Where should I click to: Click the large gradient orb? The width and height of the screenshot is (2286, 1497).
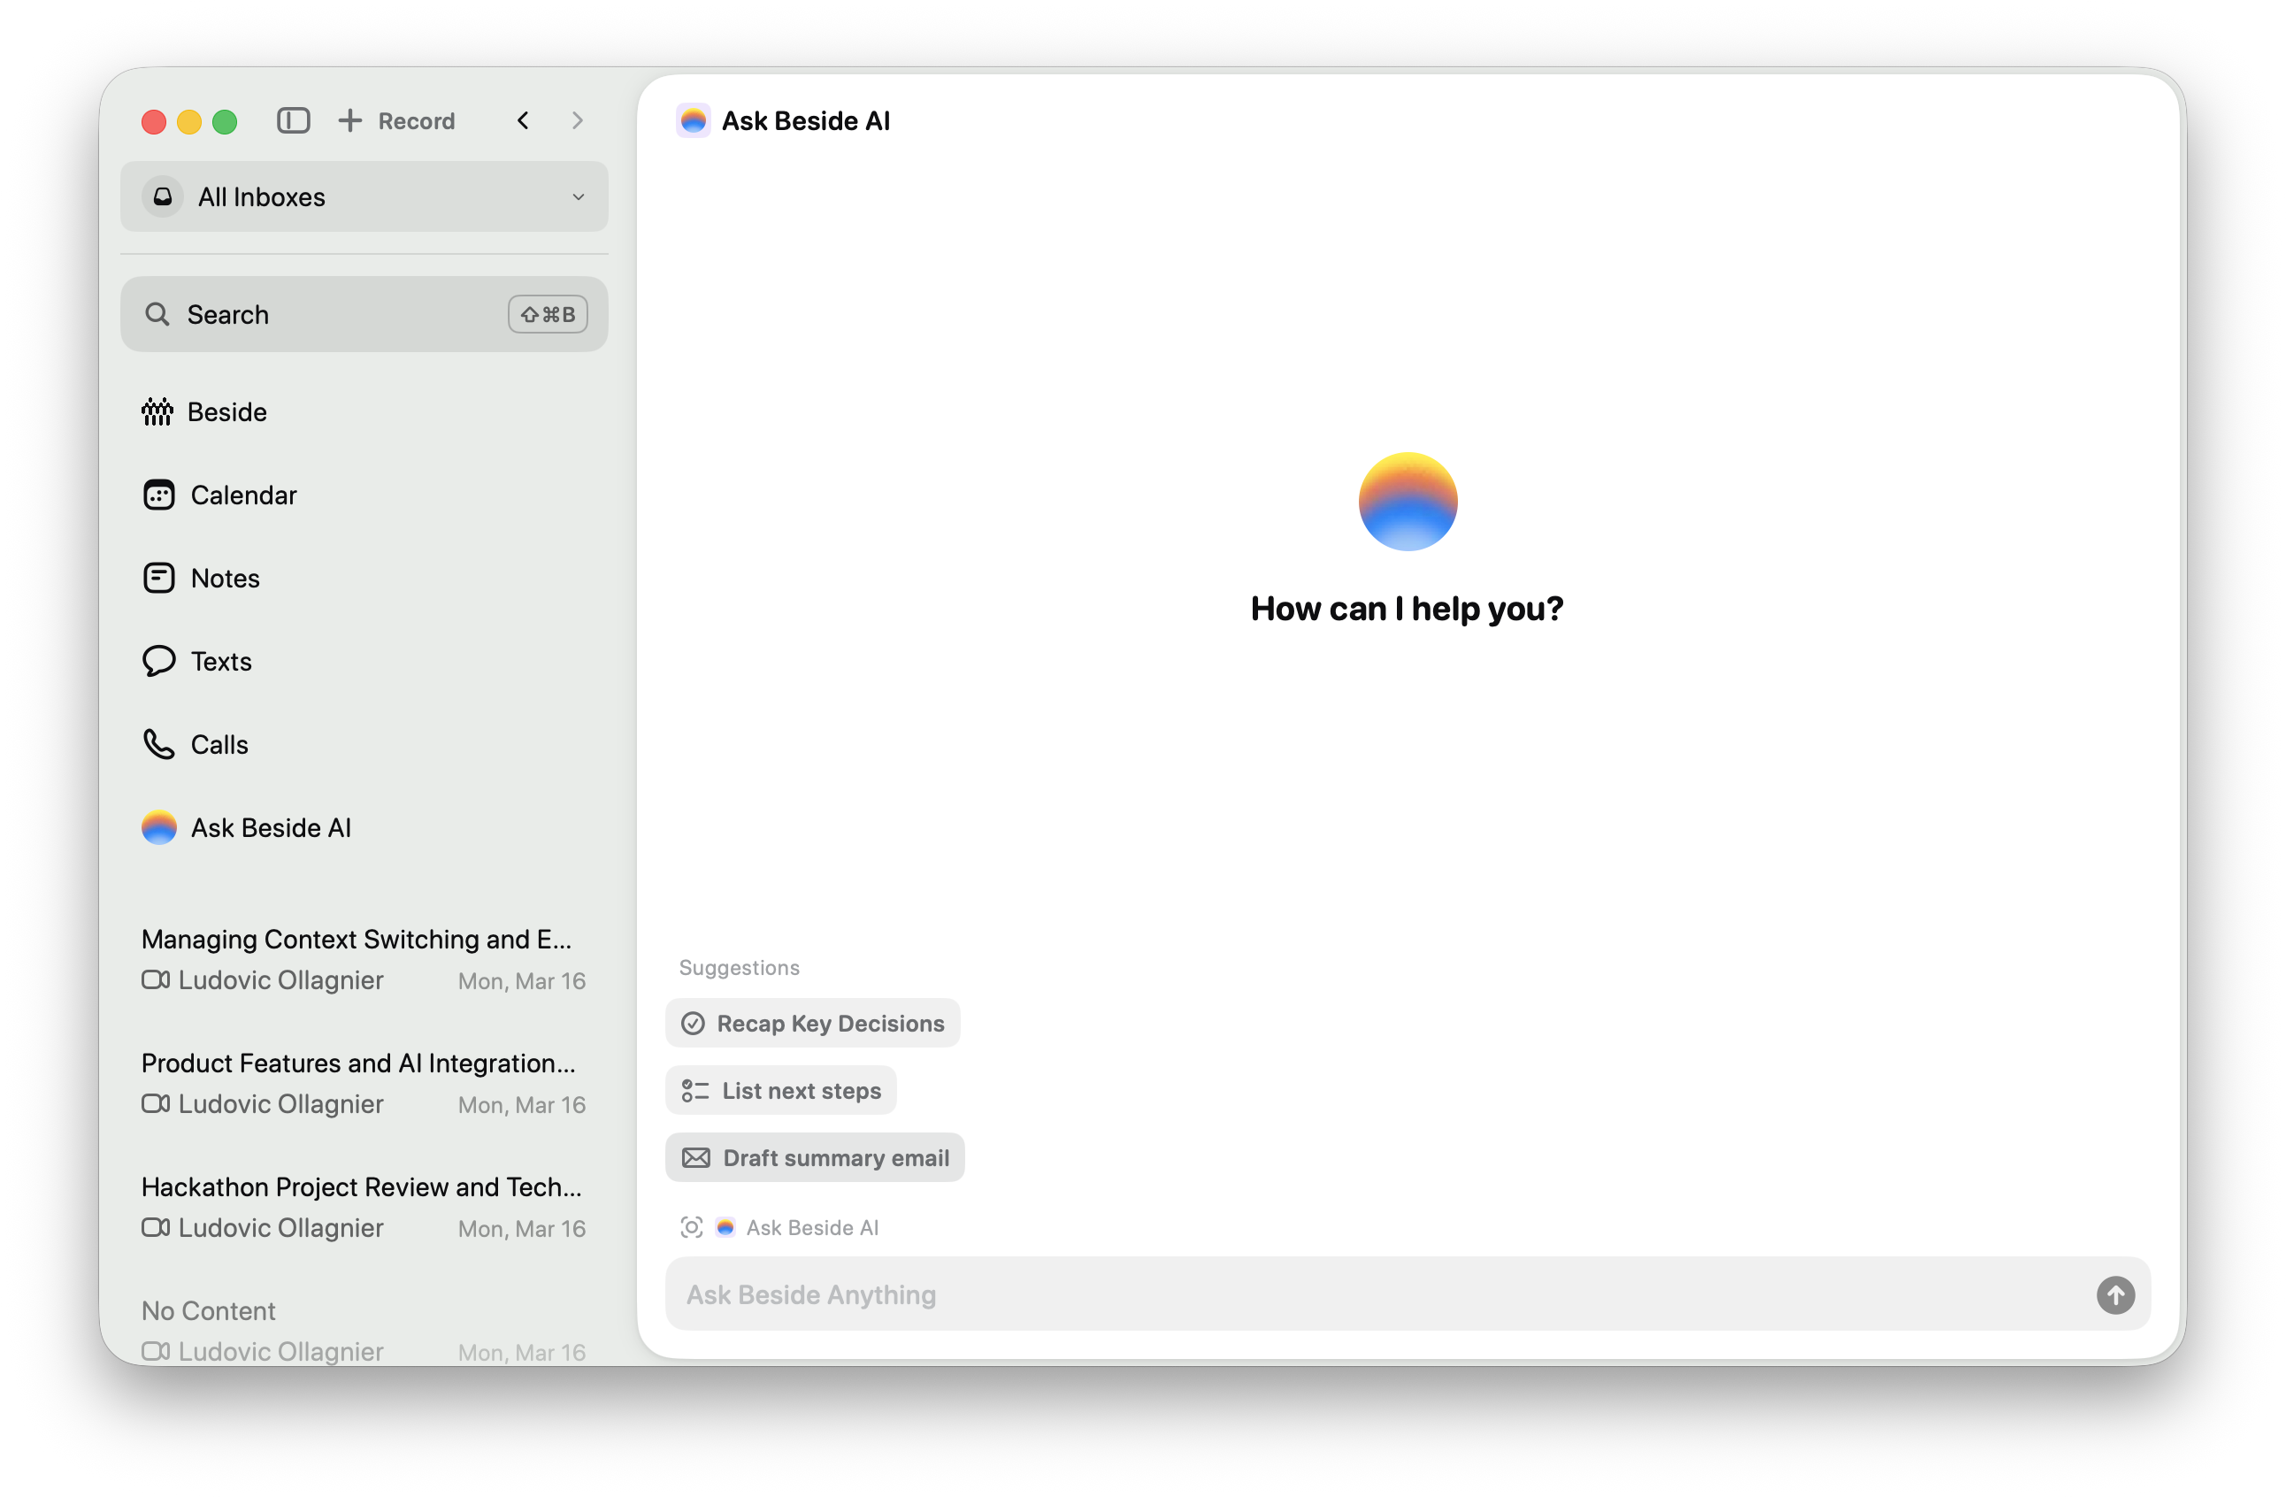click(x=1408, y=502)
